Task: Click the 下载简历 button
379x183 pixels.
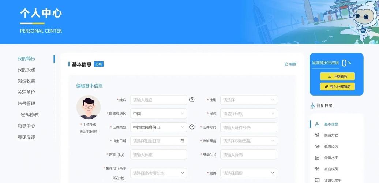Action: click(337, 76)
